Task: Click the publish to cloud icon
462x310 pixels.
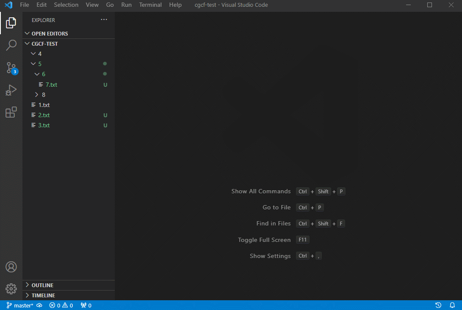Action: (x=39, y=305)
